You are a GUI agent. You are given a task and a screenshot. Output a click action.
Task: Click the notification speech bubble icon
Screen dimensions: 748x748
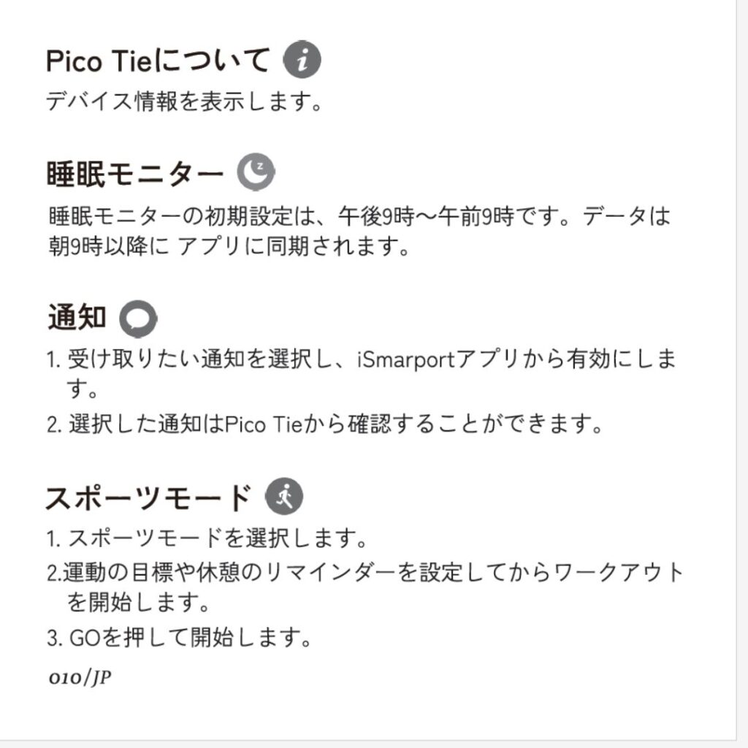pyautogui.click(x=138, y=318)
